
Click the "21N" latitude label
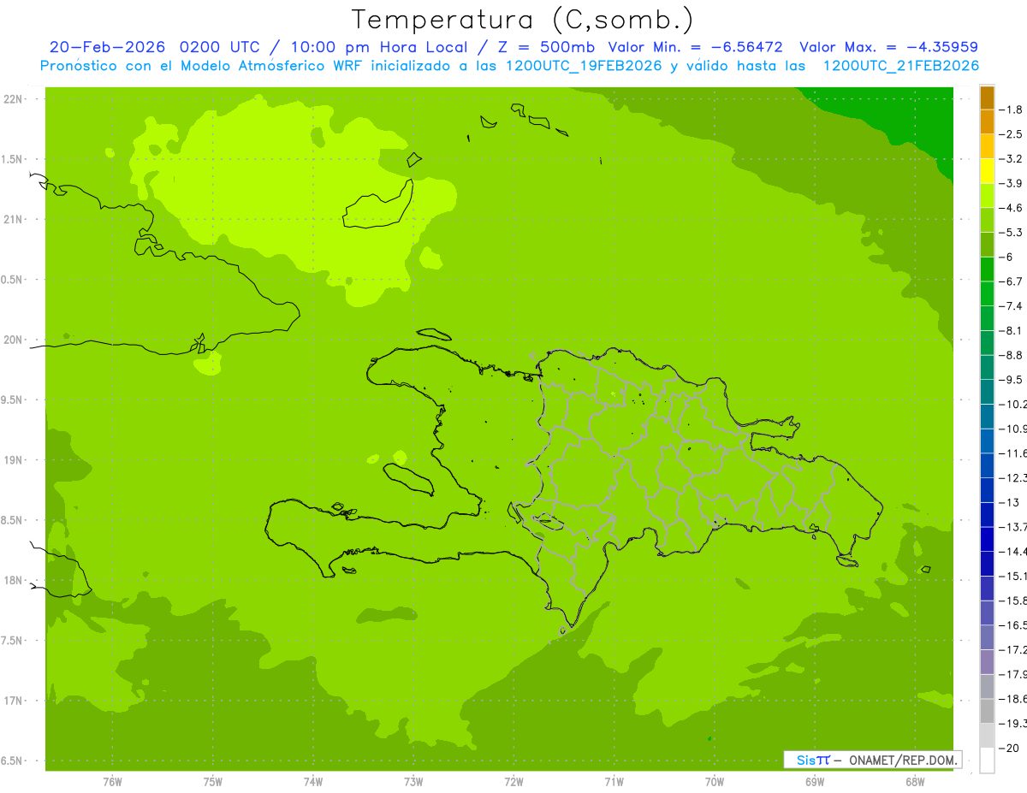point(12,219)
